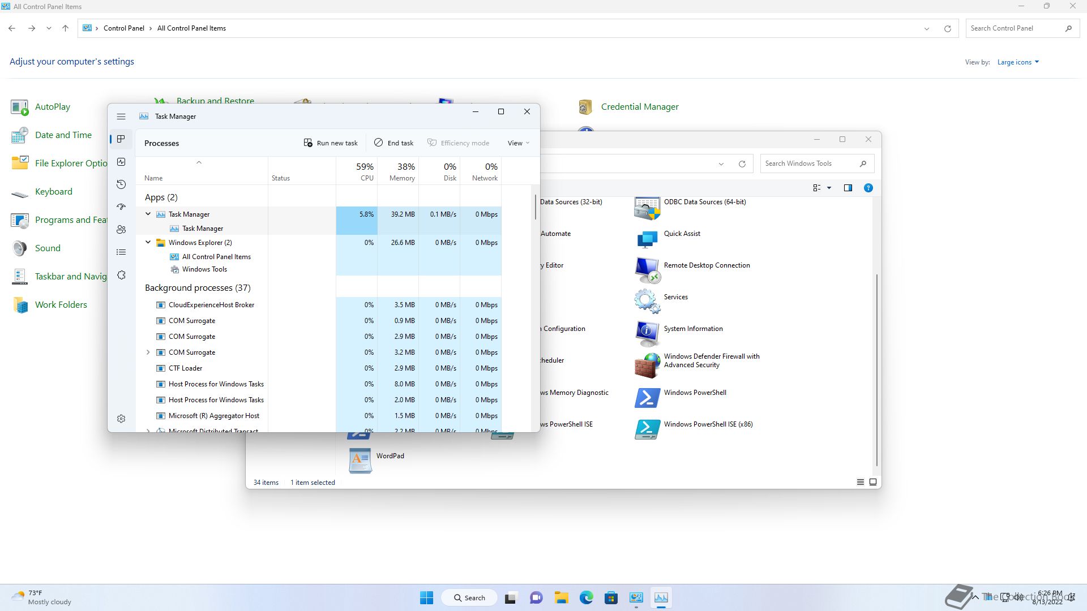Collapse the Task Manager app group
This screenshot has width=1087, height=611.
(148, 214)
